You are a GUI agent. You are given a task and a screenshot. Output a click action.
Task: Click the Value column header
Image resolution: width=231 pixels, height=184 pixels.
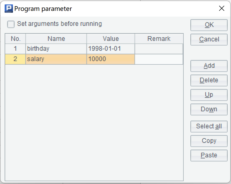click(x=111, y=39)
